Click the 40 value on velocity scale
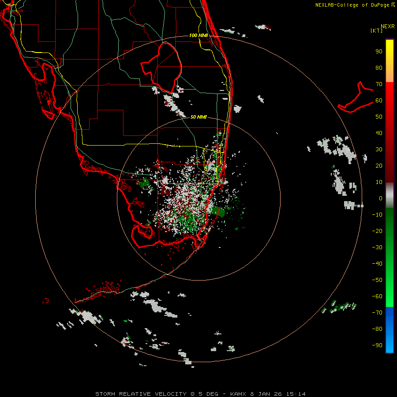 click(379, 133)
